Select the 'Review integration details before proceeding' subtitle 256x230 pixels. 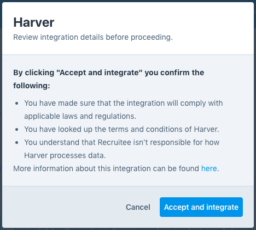pyautogui.click(x=93, y=37)
